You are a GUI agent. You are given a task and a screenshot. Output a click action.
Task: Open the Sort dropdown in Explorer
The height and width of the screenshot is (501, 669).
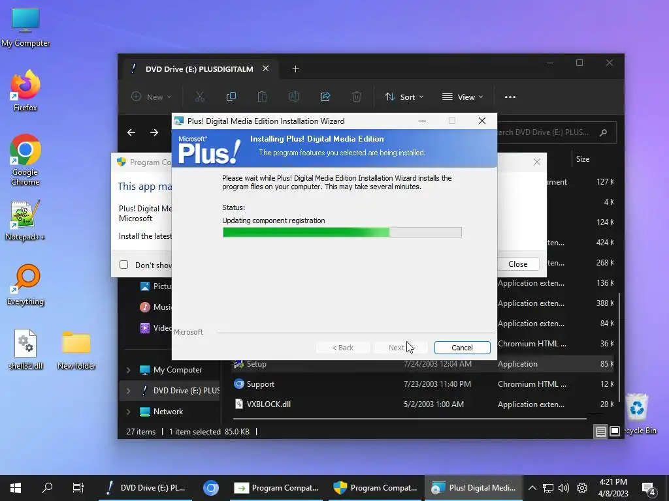point(404,97)
